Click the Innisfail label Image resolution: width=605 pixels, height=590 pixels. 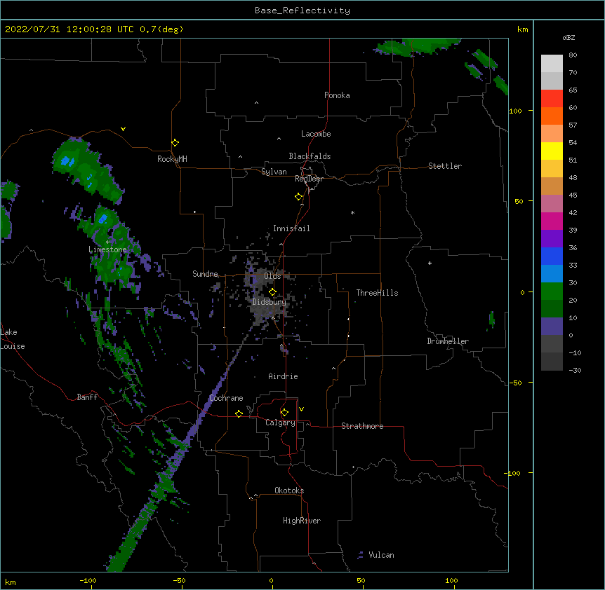291,228
